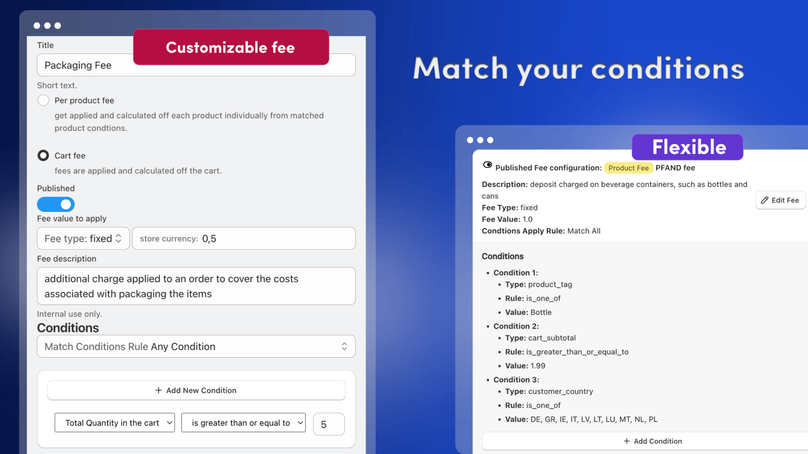The width and height of the screenshot is (808, 454).
Task: Click the plus icon on Add New Condition
Action: [159, 390]
